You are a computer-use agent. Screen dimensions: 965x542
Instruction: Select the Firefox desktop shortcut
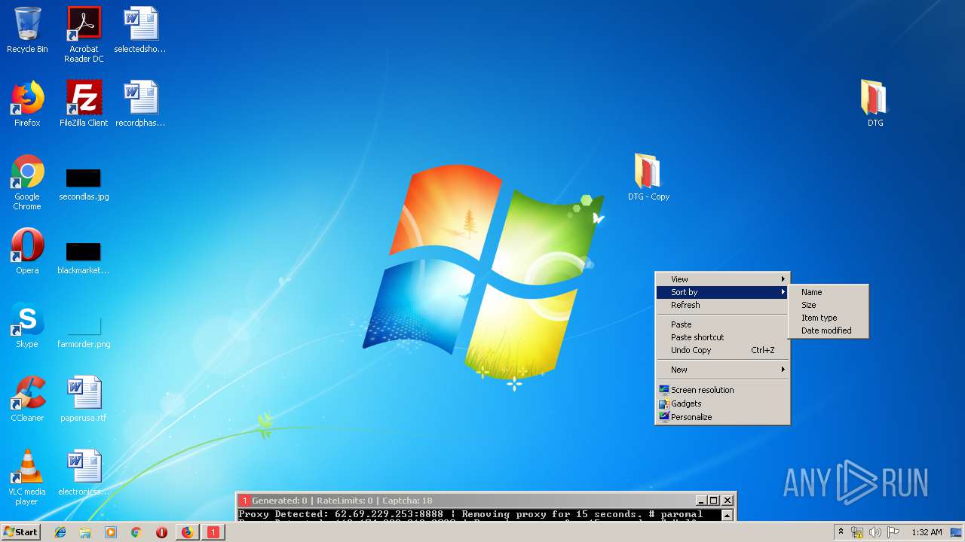27,104
